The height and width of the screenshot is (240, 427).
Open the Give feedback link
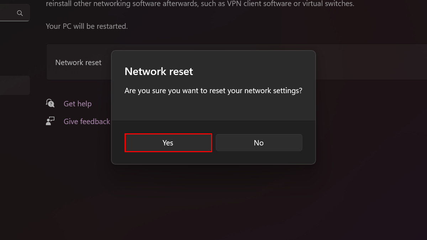[86, 122]
